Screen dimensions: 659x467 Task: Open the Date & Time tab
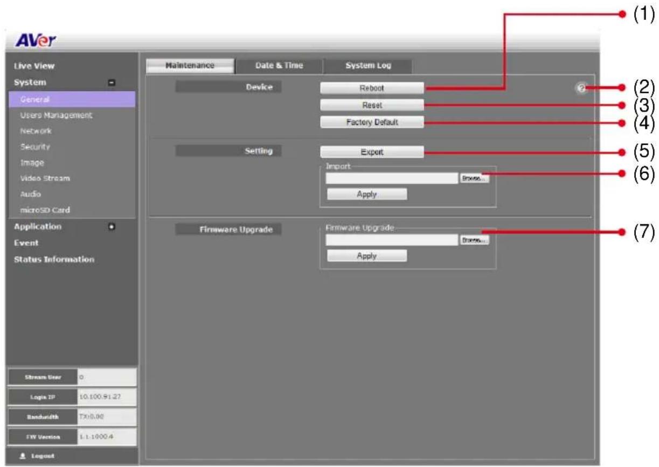[279, 66]
